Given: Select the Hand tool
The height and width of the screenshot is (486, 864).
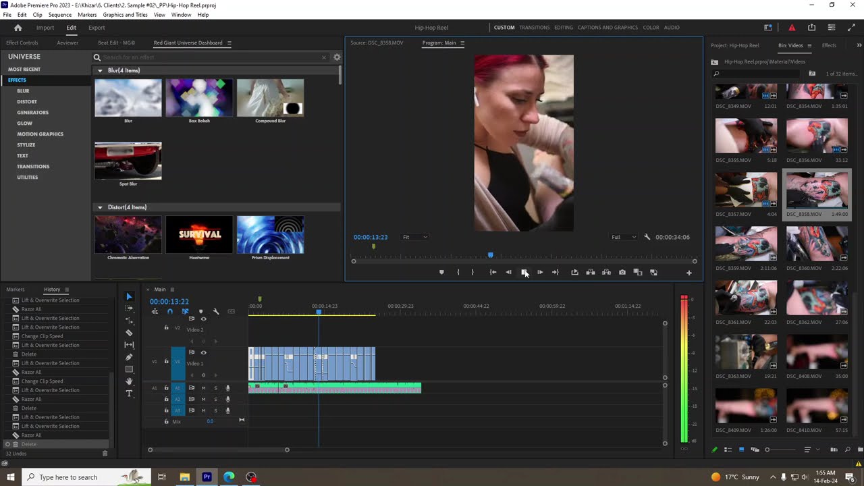Looking at the screenshot, I should [x=129, y=381].
